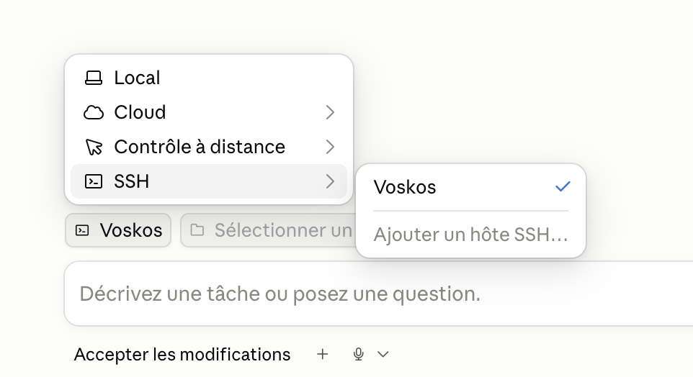Click the cloud icon in the menu

point(93,112)
